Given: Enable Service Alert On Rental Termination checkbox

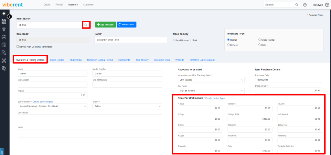Looking at the screenshot, I should click(18, 47).
